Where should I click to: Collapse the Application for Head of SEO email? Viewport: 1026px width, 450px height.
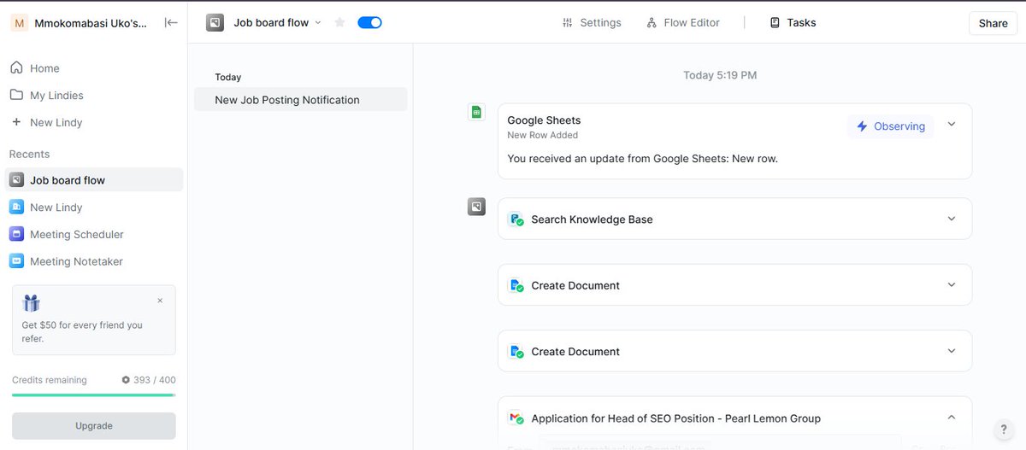coord(952,418)
